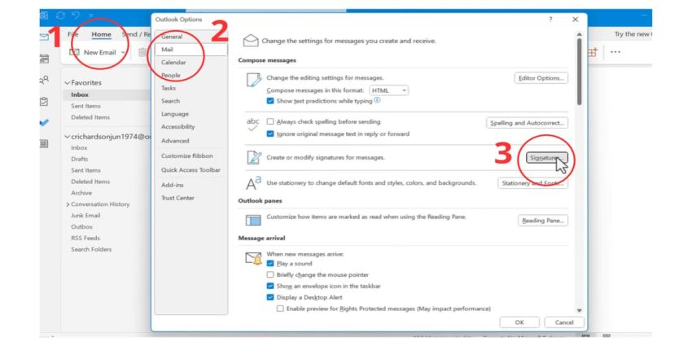The height and width of the screenshot is (346, 692).
Task: Click the Stationery and Fonts button
Action: pyautogui.click(x=532, y=182)
